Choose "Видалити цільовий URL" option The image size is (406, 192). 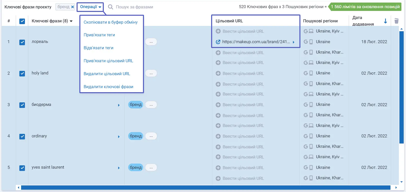[x=107, y=74]
